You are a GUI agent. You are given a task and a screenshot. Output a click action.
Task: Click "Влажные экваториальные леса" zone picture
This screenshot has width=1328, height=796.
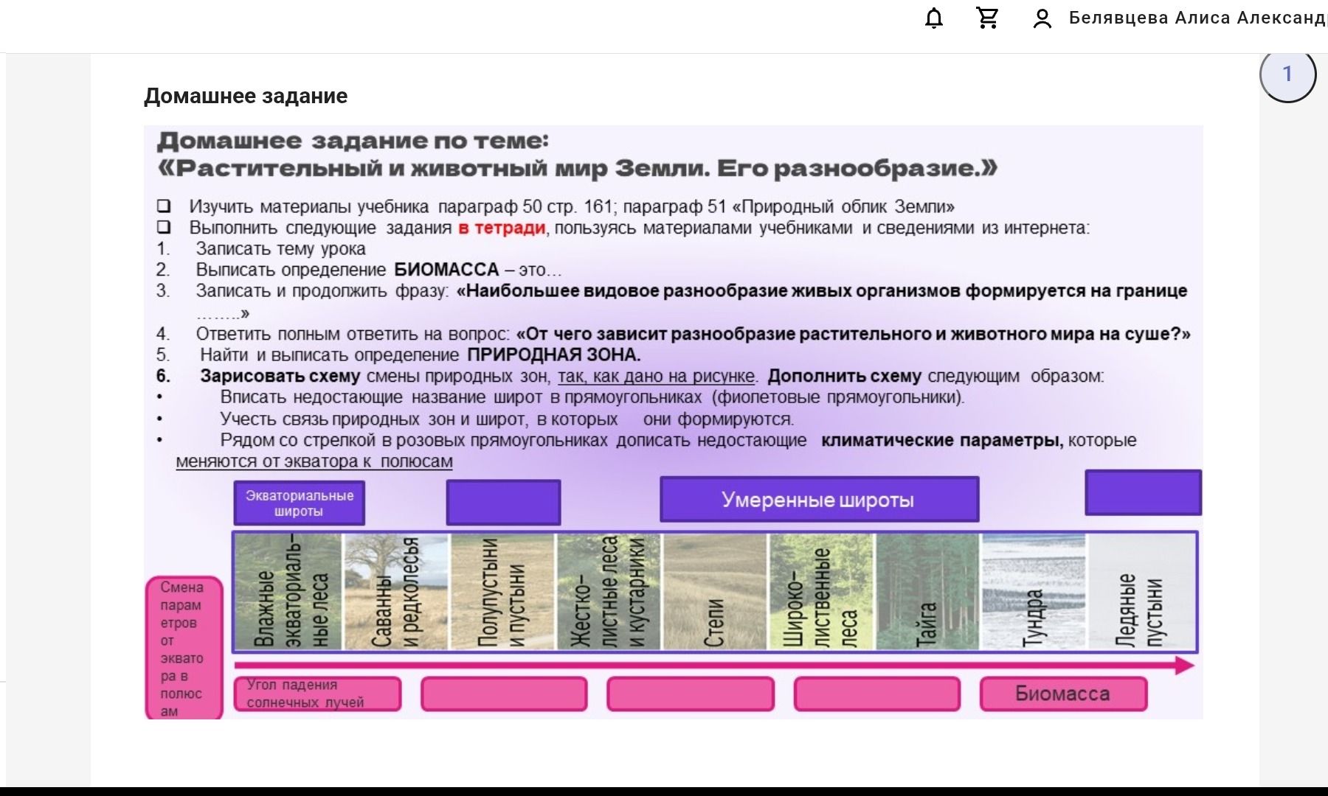tap(288, 592)
